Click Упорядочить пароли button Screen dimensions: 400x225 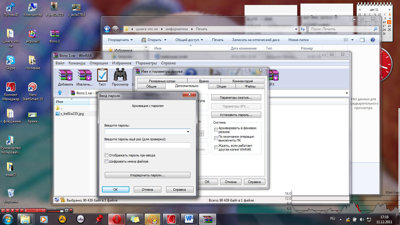[x=148, y=175]
